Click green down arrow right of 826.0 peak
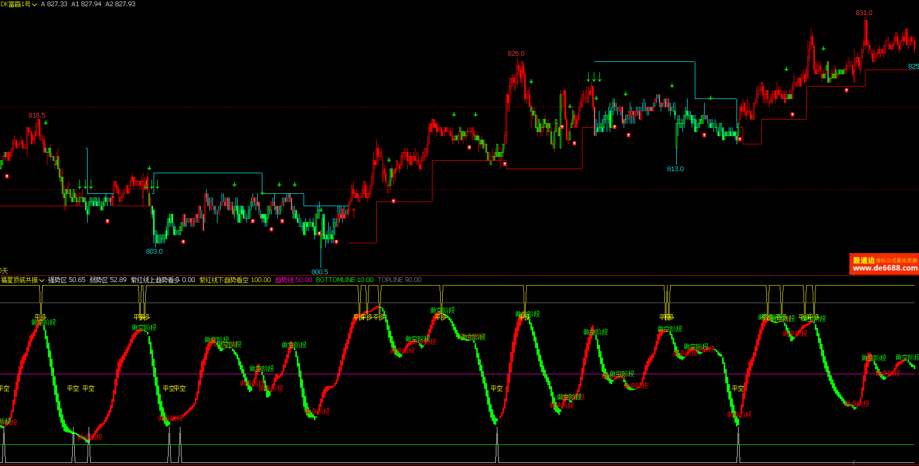 (531, 81)
